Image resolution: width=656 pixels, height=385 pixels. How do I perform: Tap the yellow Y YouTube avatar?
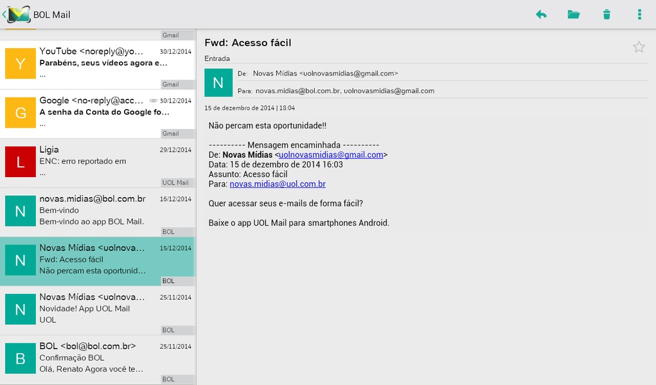point(21,63)
